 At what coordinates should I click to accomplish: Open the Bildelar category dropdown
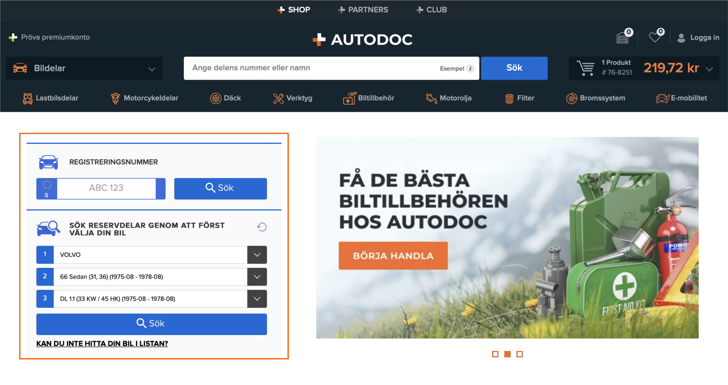[84, 68]
